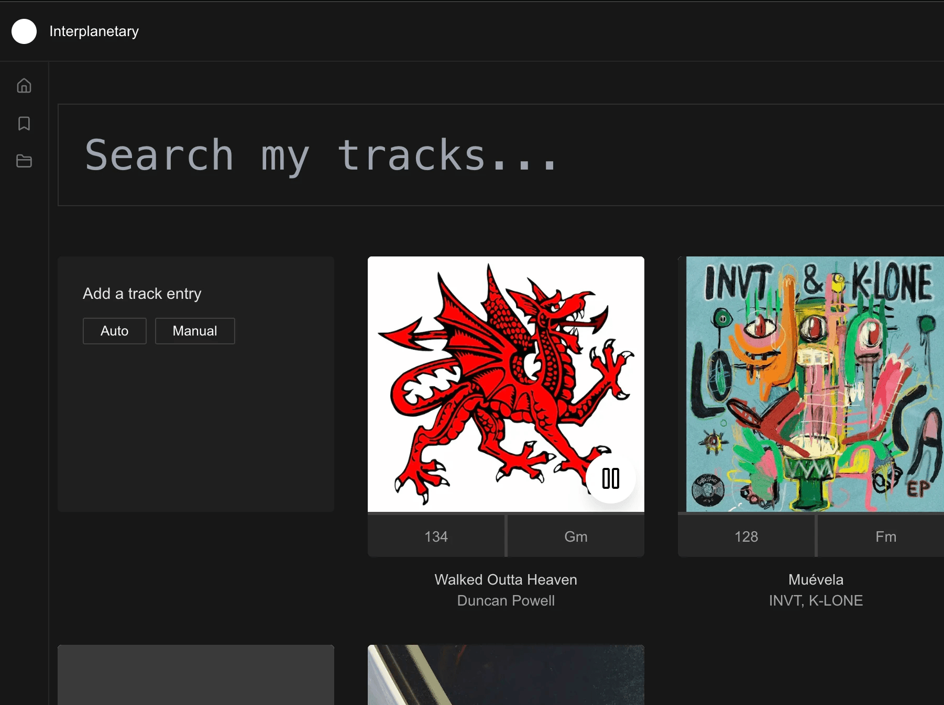
Task: Open the Muévela track title
Action: coord(816,579)
